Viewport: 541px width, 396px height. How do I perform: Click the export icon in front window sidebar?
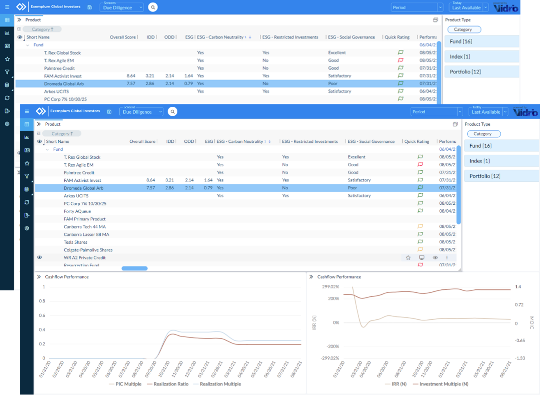27,215
